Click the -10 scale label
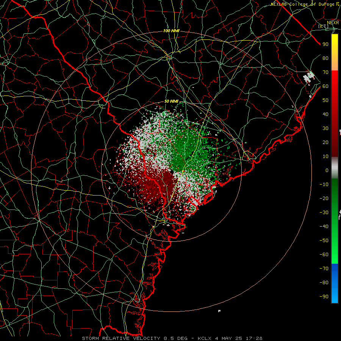The height and width of the screenshot is (341, 341). [x=324, y=185]
